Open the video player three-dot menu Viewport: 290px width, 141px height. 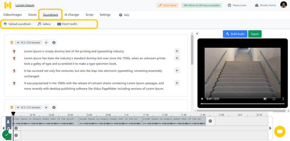click(x=283, y=99)
